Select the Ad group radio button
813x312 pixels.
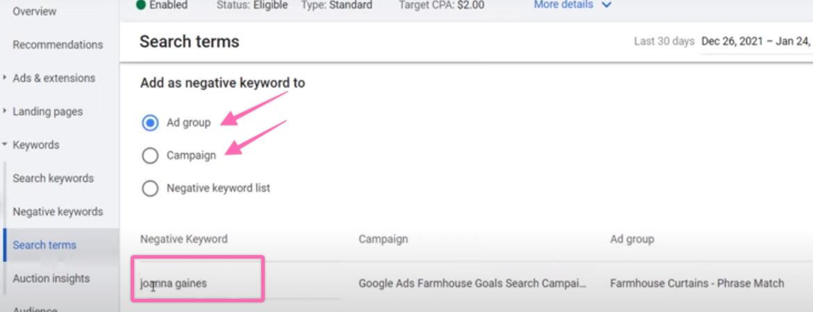(150, 123)
